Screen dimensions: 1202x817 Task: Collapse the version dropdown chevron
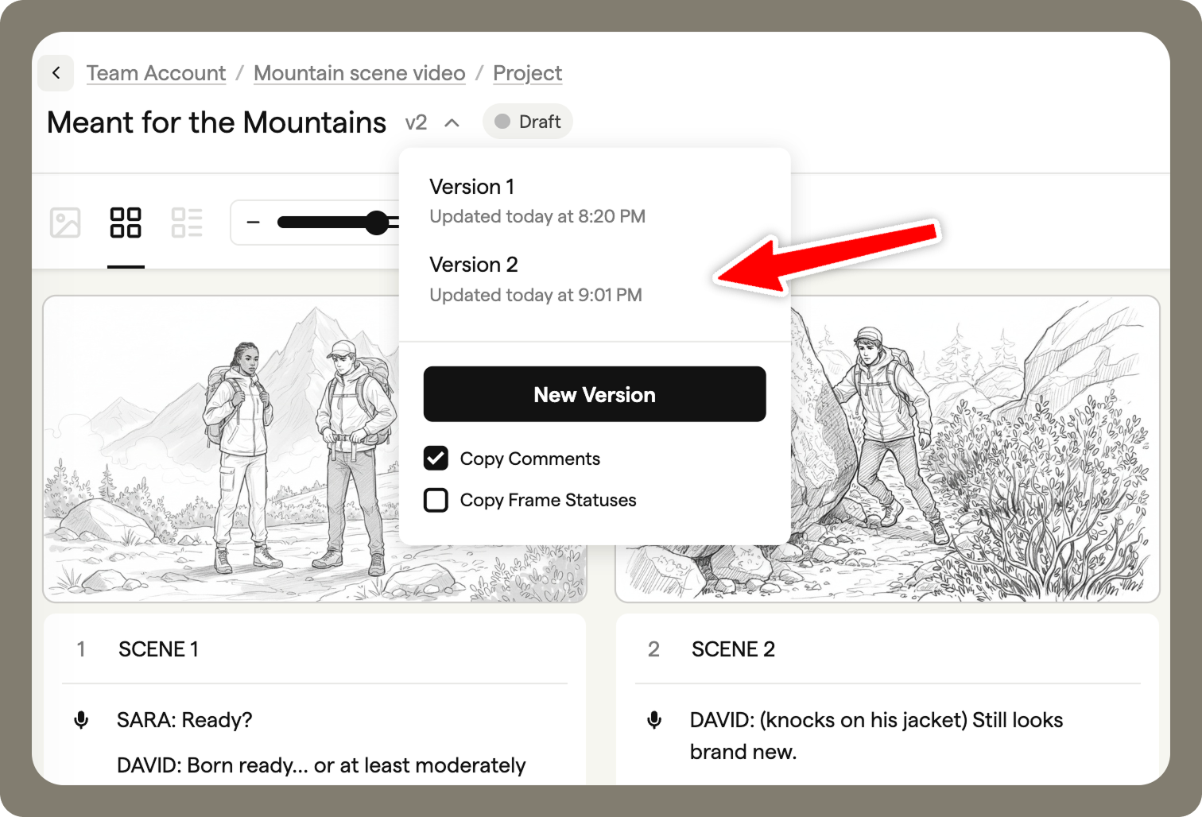[x=452, y=122]
